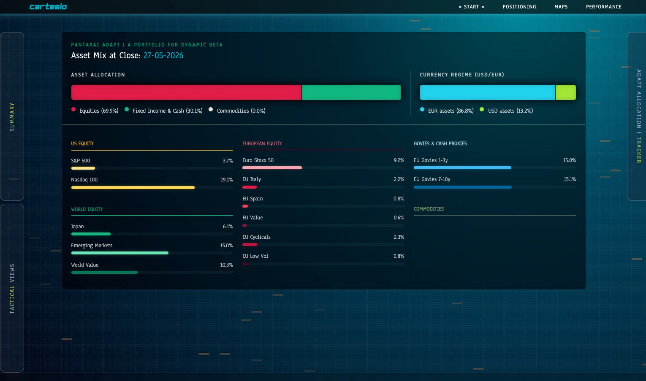
Task: Click the Emerging Markets progress bar
Action: click(120, 253)
